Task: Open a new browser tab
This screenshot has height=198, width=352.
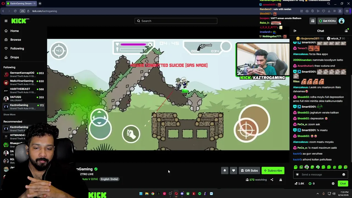Action: point(40,4)
